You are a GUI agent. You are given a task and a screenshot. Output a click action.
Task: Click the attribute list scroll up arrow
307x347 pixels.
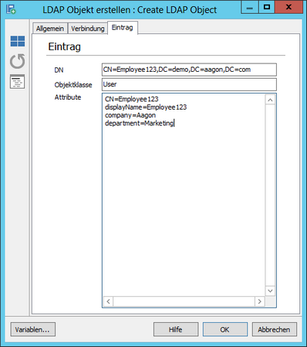(x=270, y=100)
